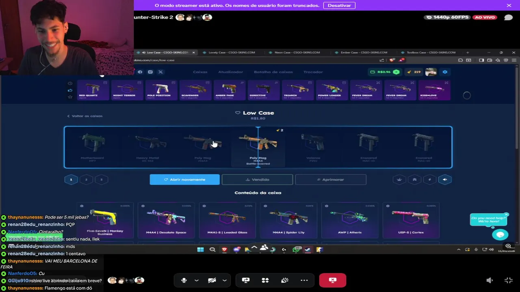
Task: Click the 219 coins balance
Action: point(414,72)
